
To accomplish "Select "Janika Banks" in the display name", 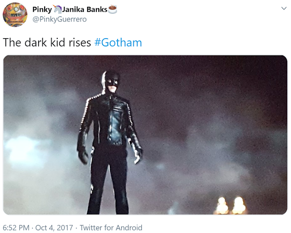I will [85, 9].
